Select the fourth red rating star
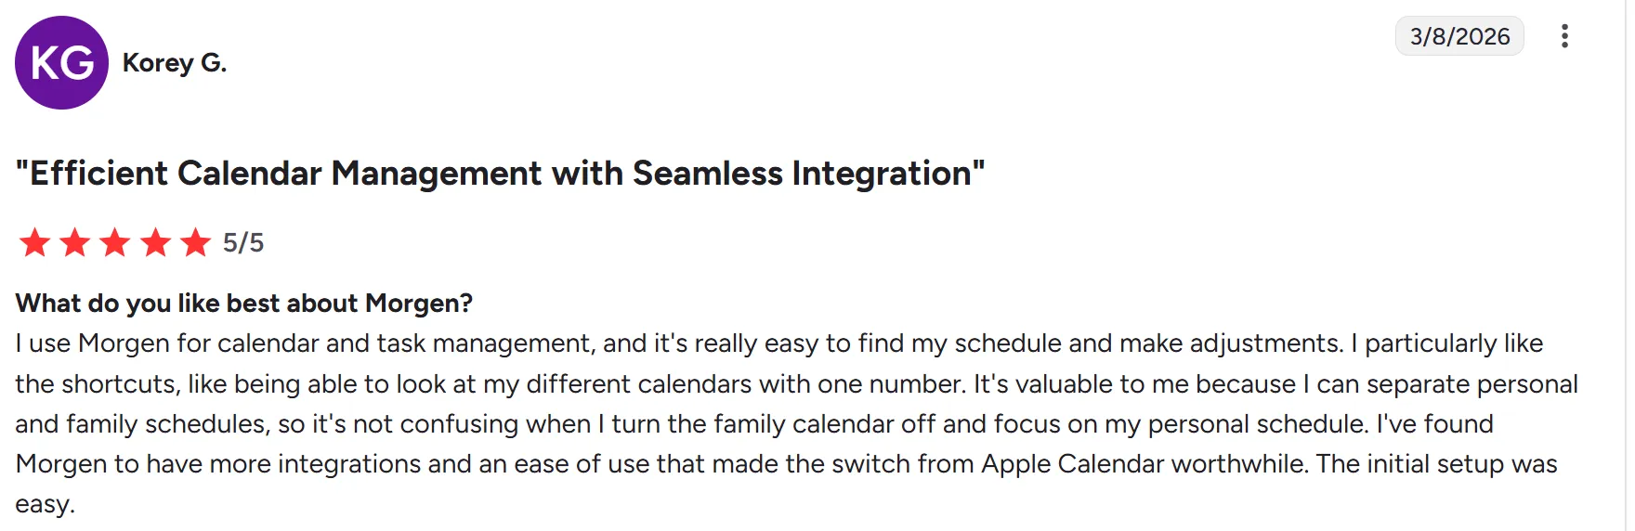Image resolution: width=1635 pixels, height=531 pixels. click(155, 242)
